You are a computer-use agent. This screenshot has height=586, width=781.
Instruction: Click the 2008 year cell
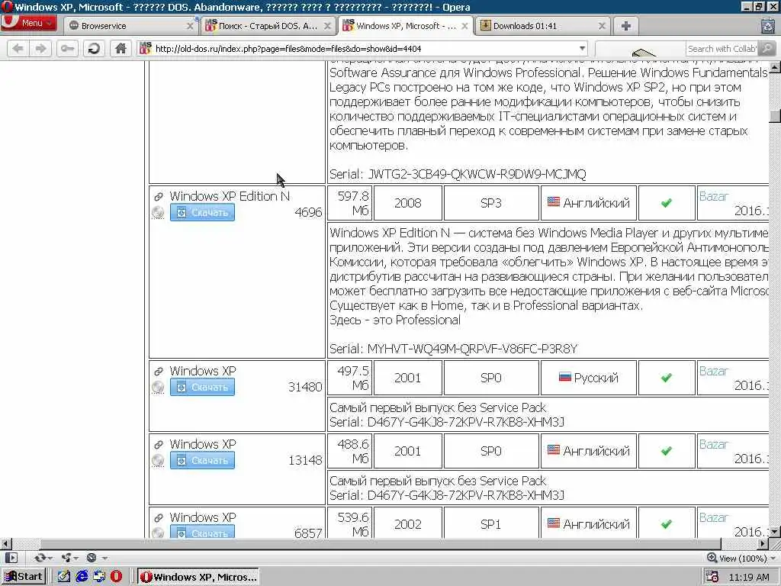(407, 203)
